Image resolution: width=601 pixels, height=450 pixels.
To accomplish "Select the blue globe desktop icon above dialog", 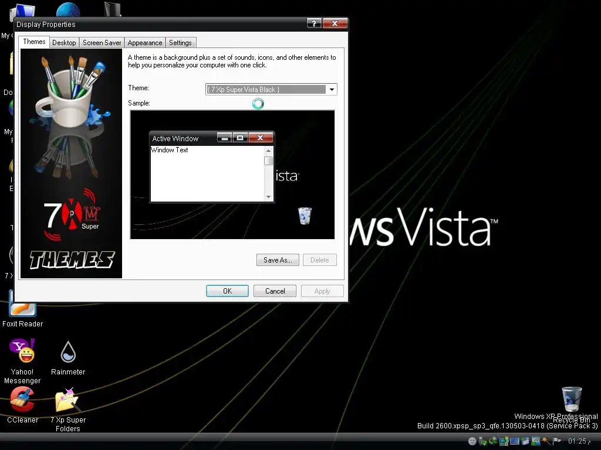I will [x=68, y=9].
